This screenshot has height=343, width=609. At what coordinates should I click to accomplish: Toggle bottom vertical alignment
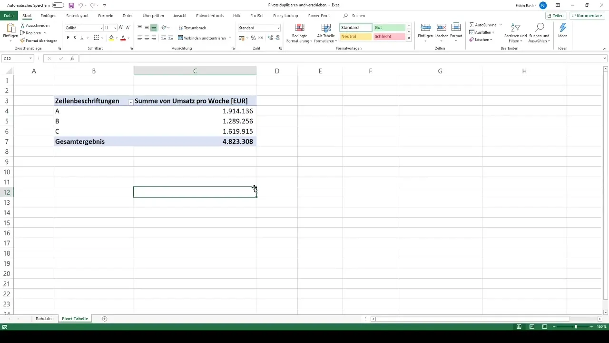click(154, 28)
